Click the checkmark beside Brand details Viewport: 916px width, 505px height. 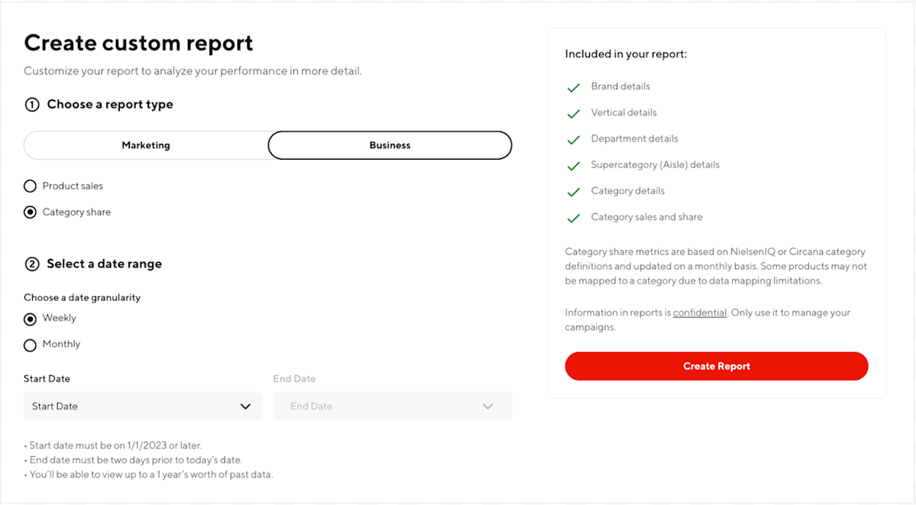click(573, 87)
